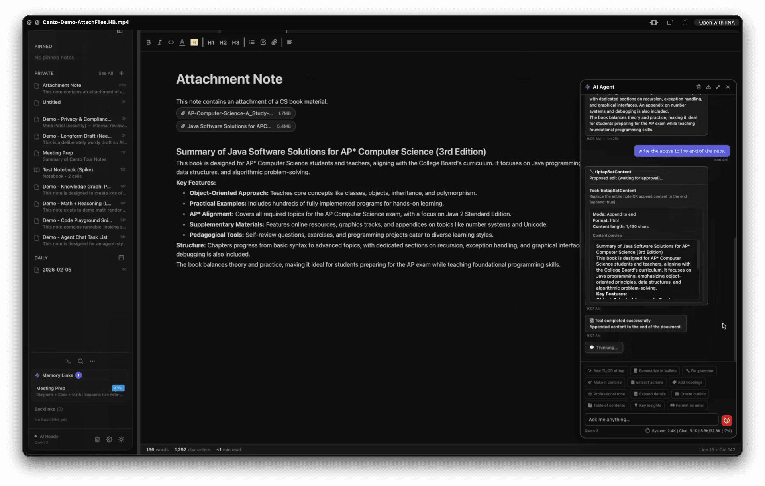The width and height of the screenshot is (765, 486).
Task: Open the search icon in the sidebar
Action: [x=80, y=361]
